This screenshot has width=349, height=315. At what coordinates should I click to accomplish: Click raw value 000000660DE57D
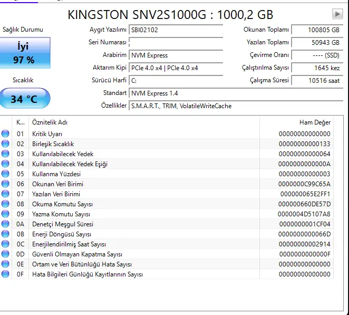click(x=305, y=204)
